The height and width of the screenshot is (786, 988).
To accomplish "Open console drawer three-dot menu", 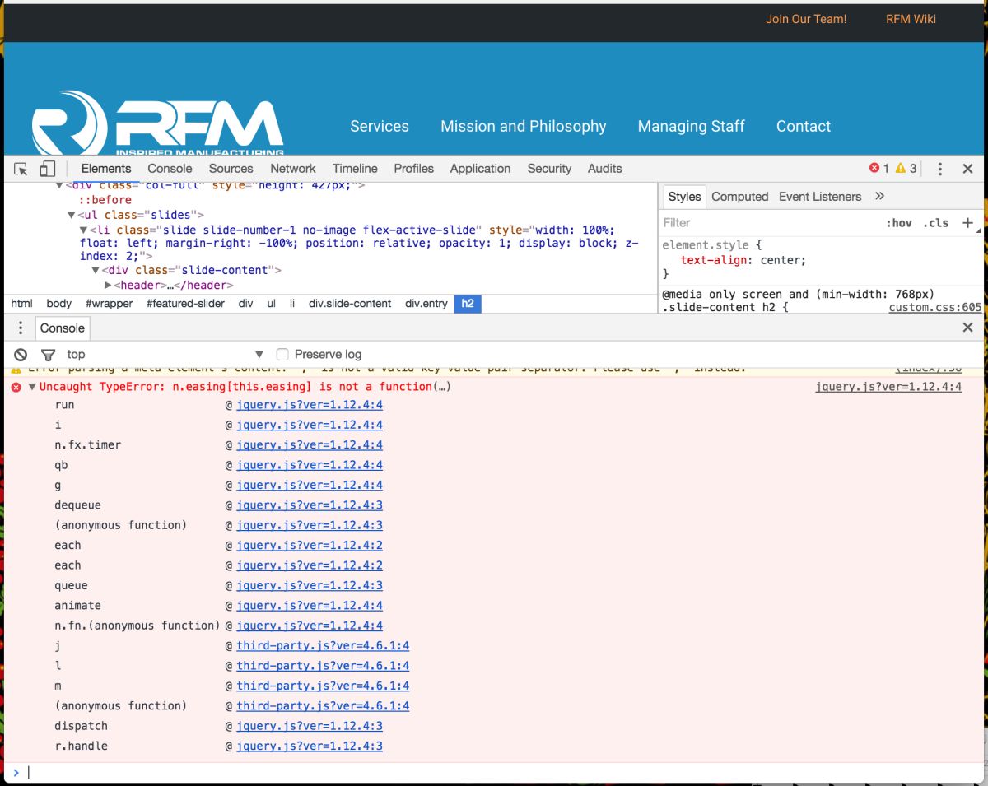I will (21, 328).
